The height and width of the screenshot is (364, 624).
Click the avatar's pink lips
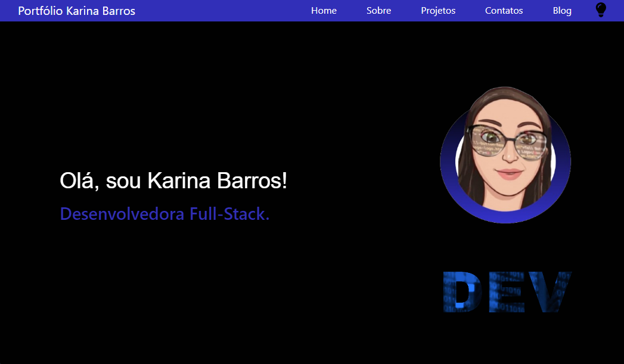click(x=508, y=173)
